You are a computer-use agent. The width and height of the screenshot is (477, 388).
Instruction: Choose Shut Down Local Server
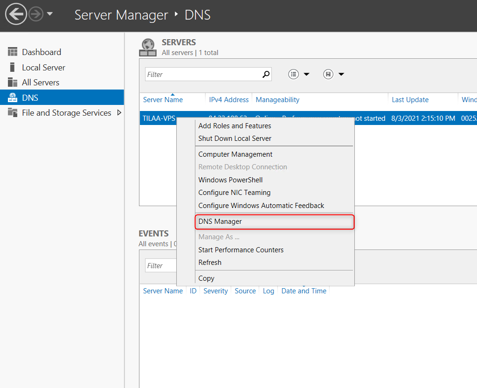tap(235, 139)
